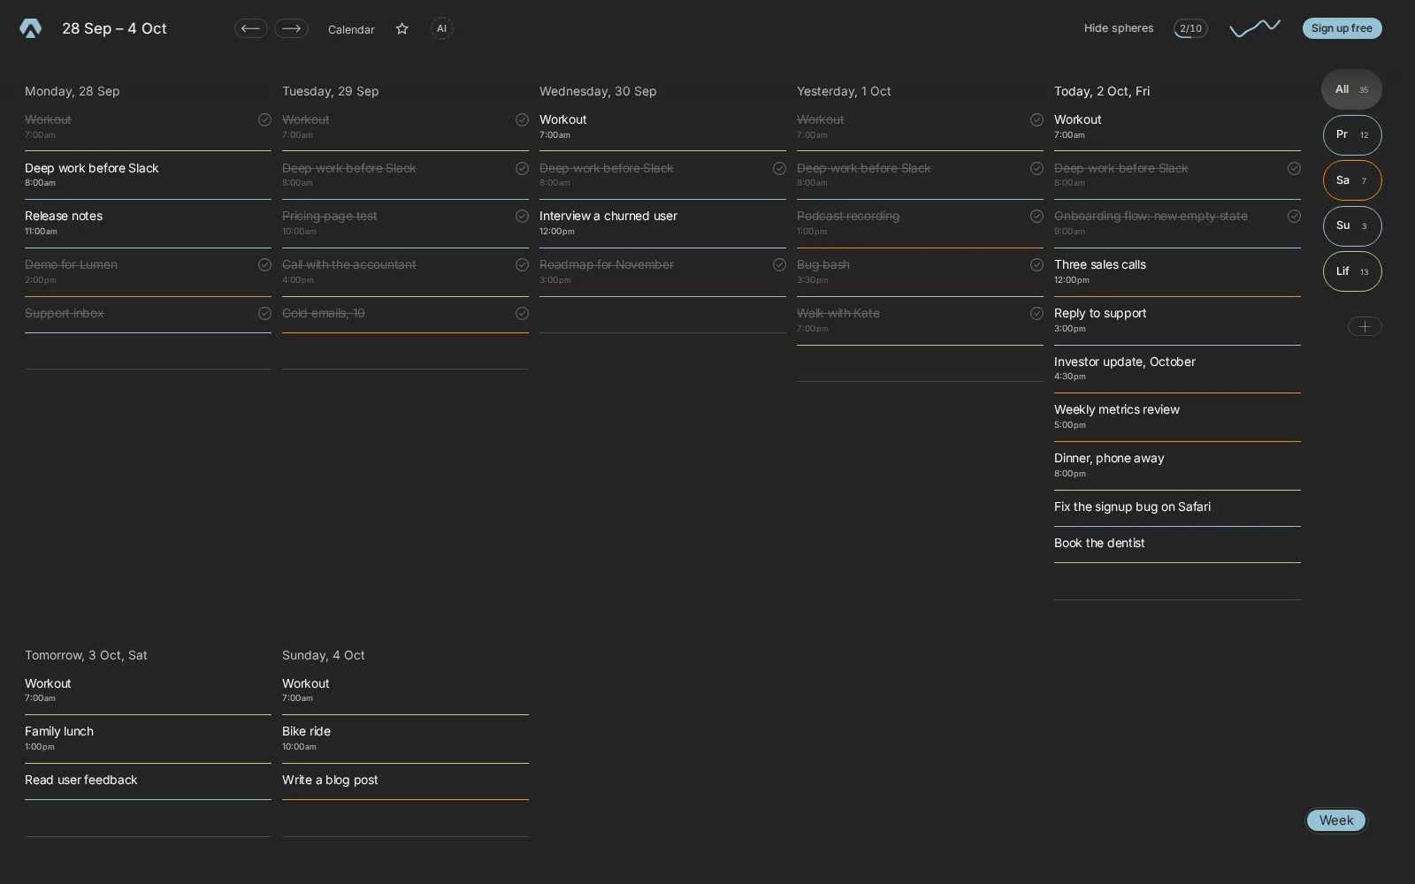Open the AI assistant button
1415x884 pixels.
coord(441,28)
